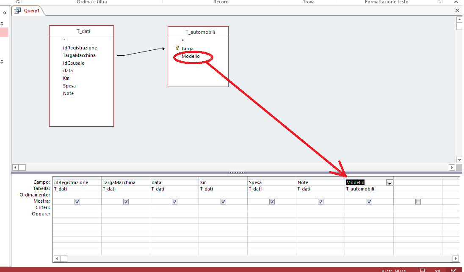Open the Formattazione testo dialog launcher
Screen dimensions: 464x272
[439, 2]
